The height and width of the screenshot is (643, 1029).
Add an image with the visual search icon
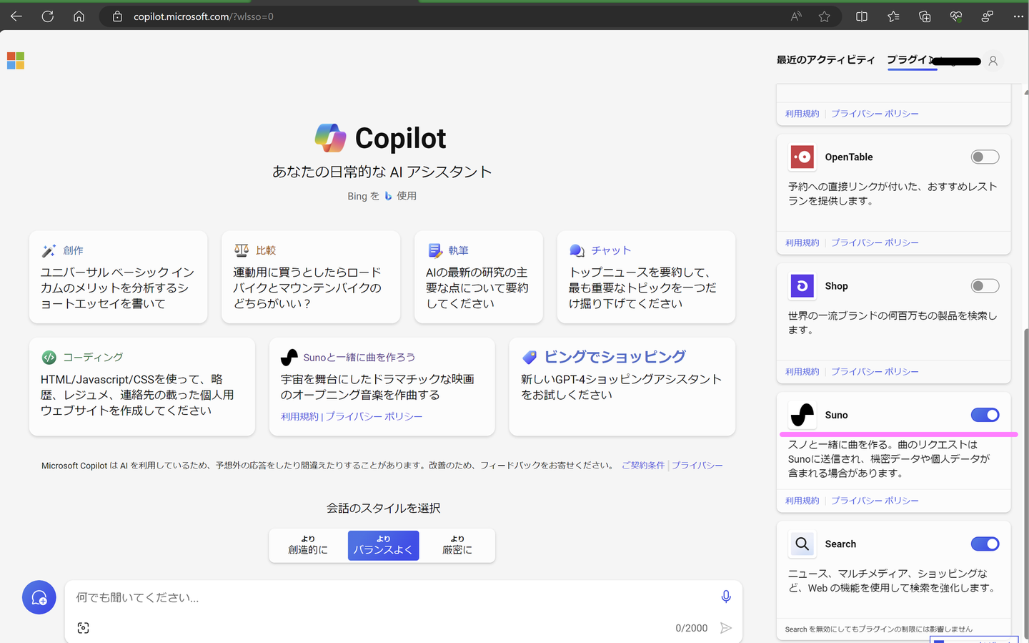point(84,628)
